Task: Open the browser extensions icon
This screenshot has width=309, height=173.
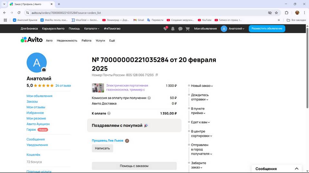Action: [286, 13]
